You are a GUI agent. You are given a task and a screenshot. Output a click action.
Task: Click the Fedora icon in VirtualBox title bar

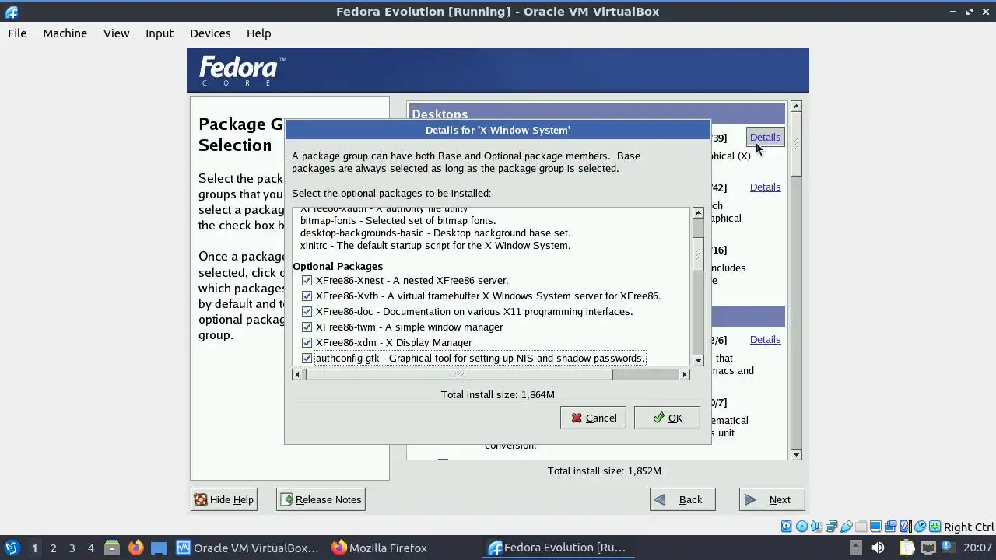coord(10,12)
